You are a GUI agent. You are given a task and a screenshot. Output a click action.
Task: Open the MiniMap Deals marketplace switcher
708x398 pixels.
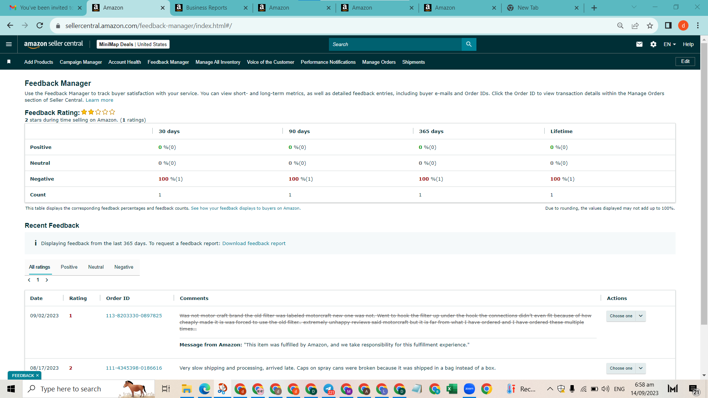(x=133, y=44)
